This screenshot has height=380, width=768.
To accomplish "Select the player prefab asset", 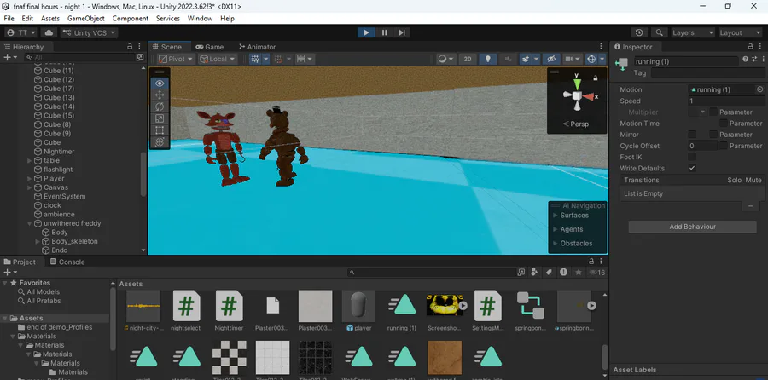I will coord(358,310).
